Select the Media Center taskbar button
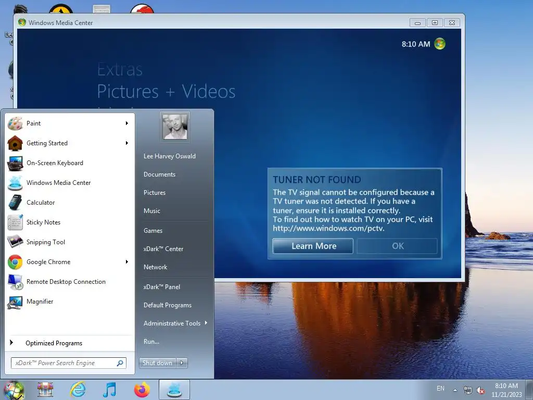The image size is (533, 400). [x=174, y=390]
